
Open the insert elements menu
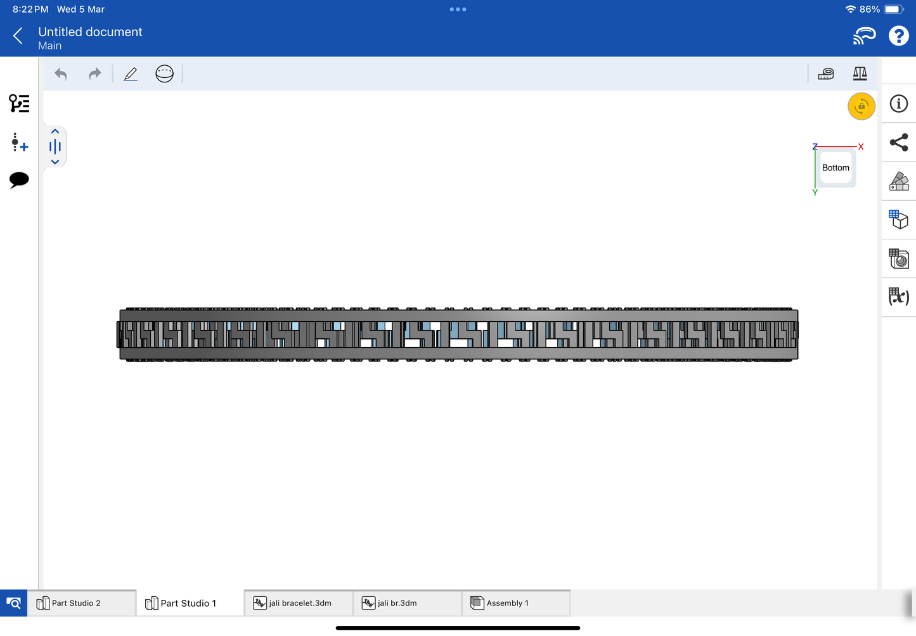(19, 142)
